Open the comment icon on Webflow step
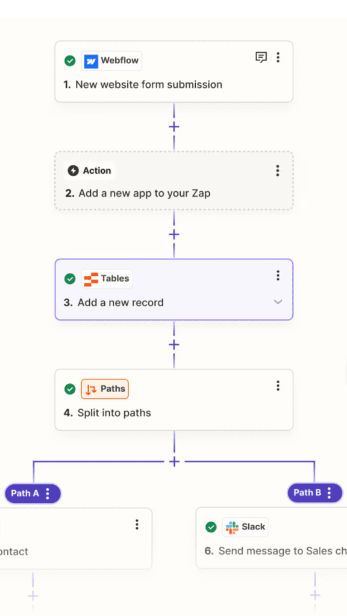Screen dimensions: 347x616 tap(261, 57)
